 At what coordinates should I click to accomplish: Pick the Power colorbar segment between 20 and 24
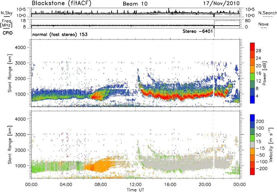click(252, 62)
